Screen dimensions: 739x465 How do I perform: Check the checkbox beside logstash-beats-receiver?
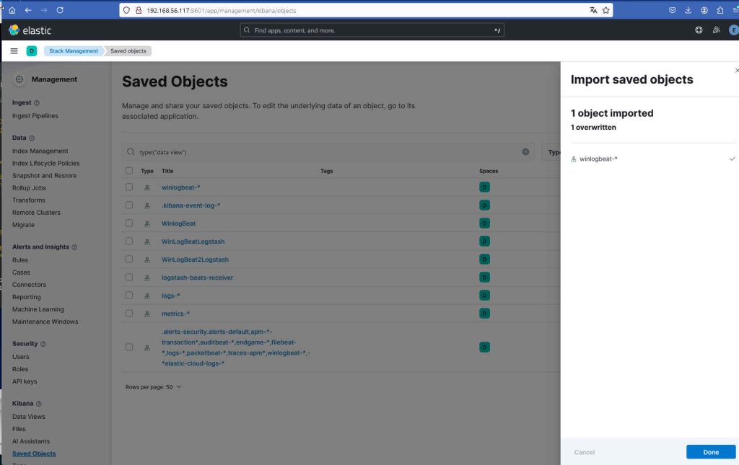coord(129,277)
